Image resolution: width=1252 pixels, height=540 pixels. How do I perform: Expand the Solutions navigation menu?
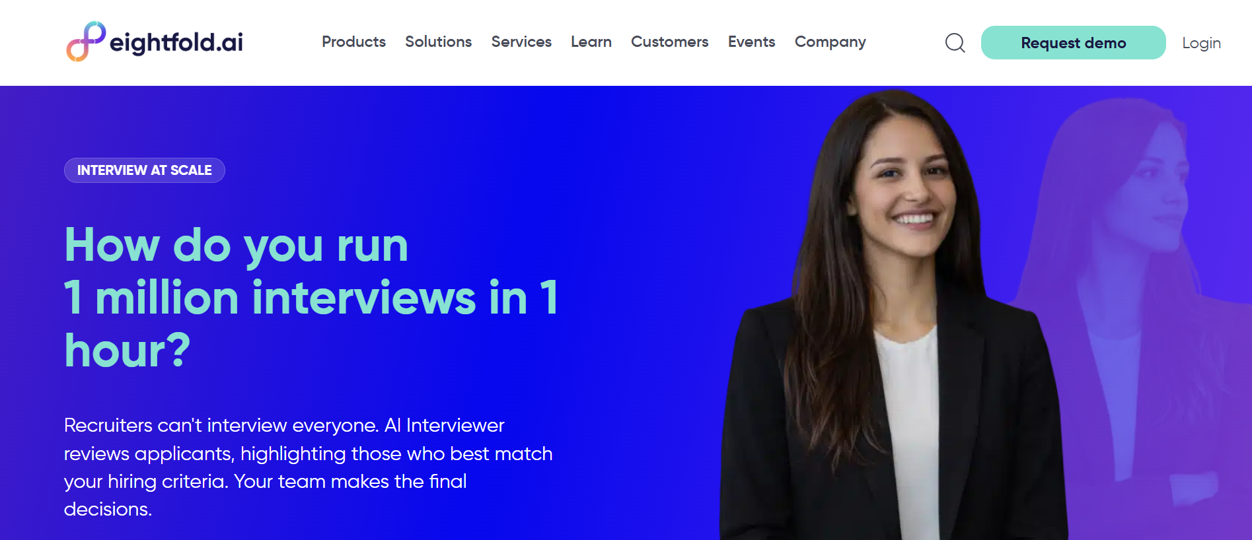coord(438,42)
